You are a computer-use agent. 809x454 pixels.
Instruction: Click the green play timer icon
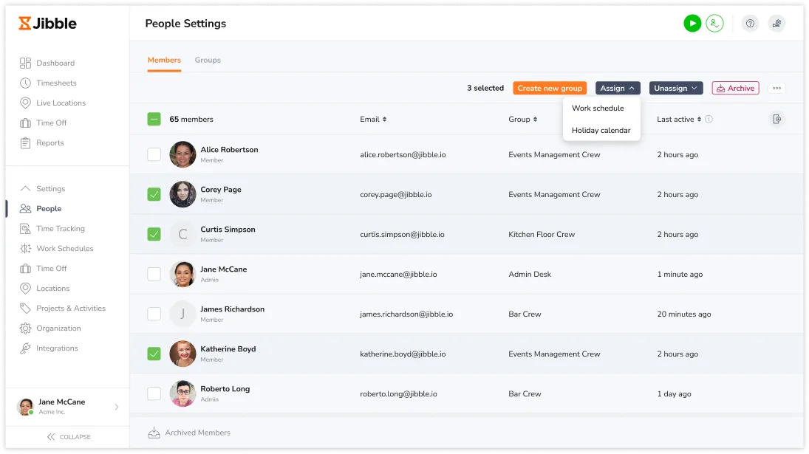692,24
